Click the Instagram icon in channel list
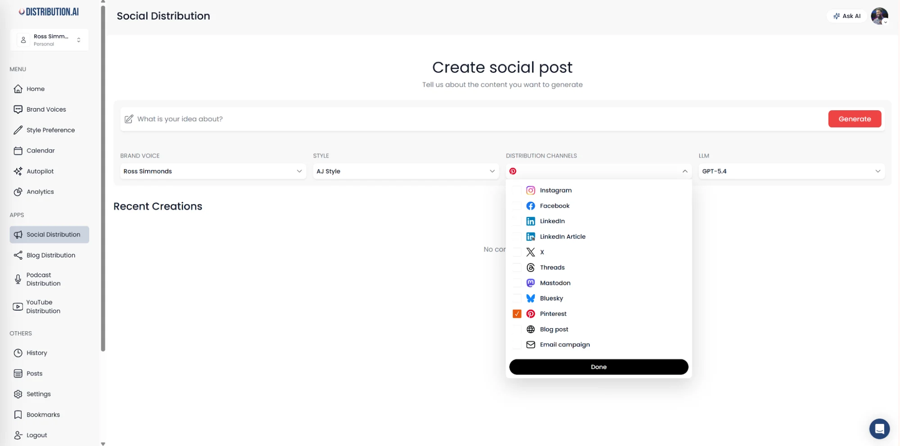Image resolution: width=900 pixels, height=446 pixels. (x=530, y=190)
